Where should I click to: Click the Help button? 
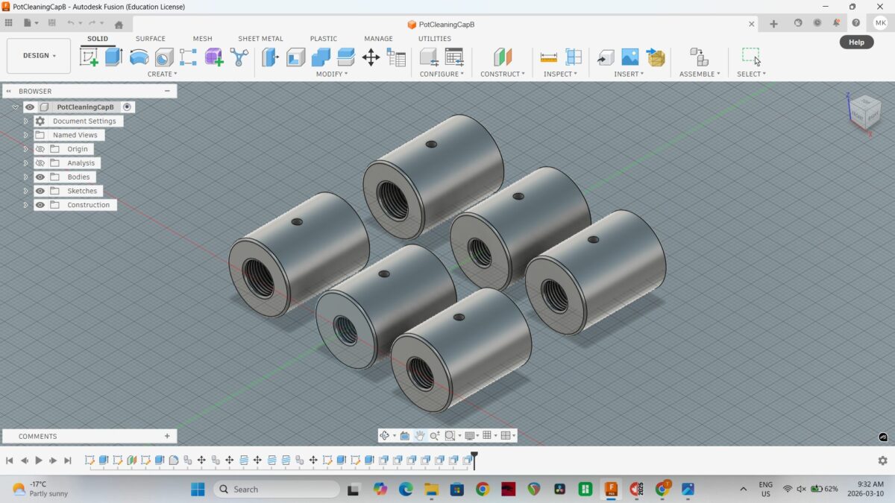click(856, 42)
